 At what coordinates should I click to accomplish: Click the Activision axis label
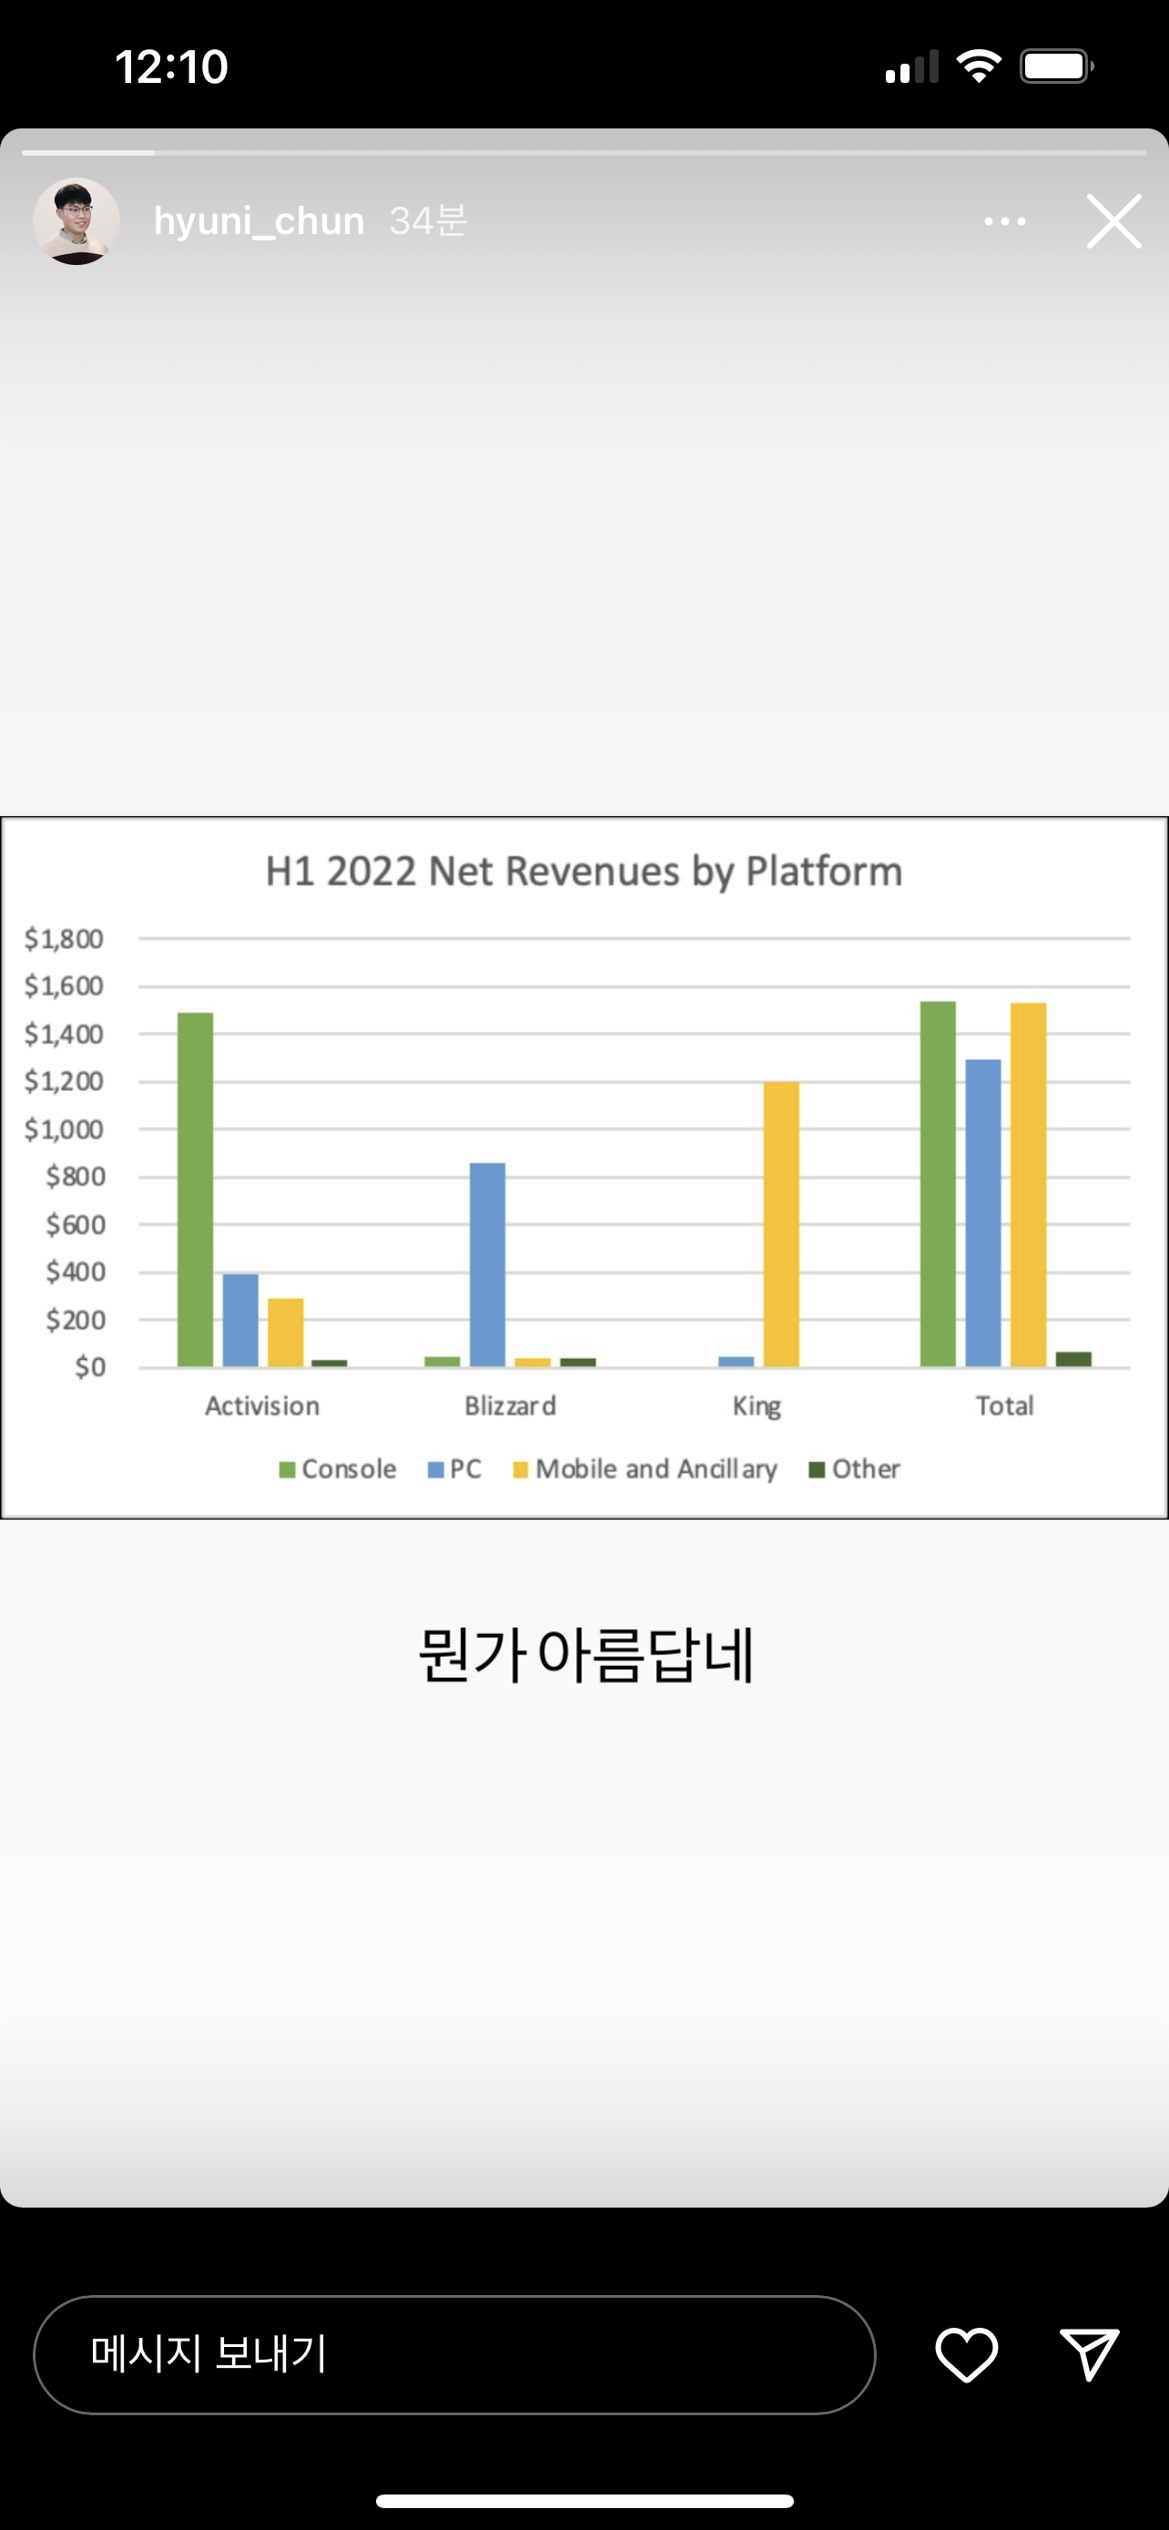[x=262, y=1406]
